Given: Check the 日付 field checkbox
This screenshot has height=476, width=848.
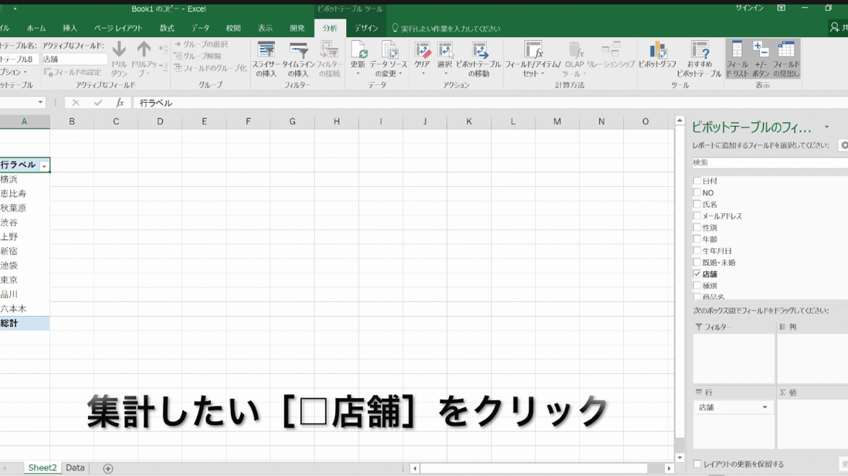Looking at the screenshot, I should (x=697, y=181).
